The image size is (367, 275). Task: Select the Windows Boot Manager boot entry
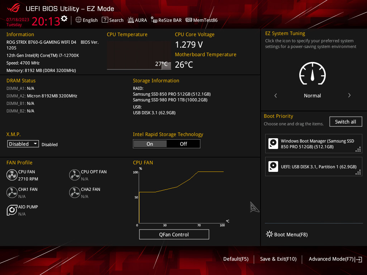pyautogui.click(x=313, y=144)
